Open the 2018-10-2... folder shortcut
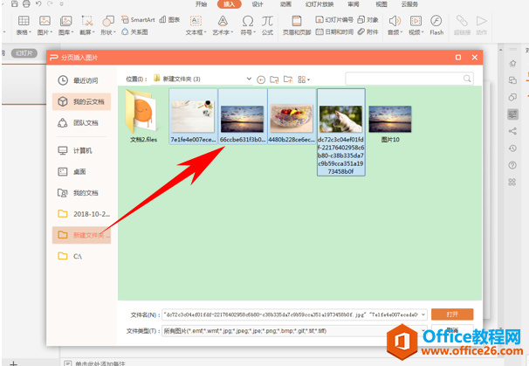Viewport: 529px width, 366px height. pyautogui.click(x=81, y=214)
